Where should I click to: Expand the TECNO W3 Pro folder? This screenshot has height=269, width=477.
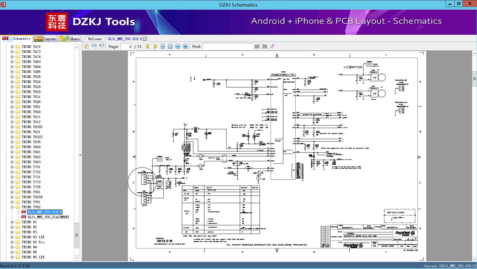pyautogui.click(x=12, y=242)
